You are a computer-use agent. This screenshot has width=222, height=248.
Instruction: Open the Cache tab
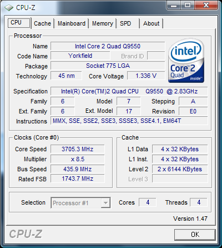pos(43,23)
